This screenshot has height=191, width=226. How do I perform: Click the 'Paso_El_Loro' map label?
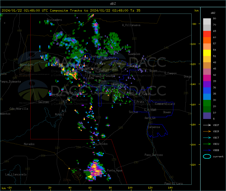pyautogui.click(x=174, y=183)
